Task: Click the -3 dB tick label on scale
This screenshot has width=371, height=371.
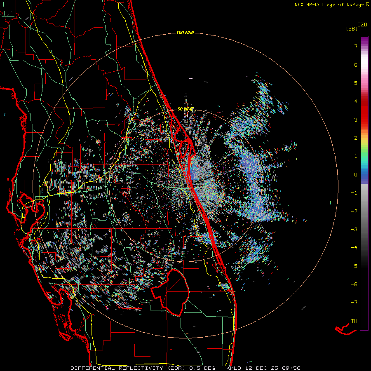Action: [x=354, y=230]
